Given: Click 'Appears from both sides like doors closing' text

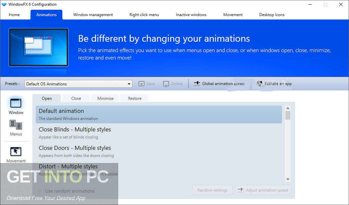Looking at the screenshot, I should coord(76,156).
